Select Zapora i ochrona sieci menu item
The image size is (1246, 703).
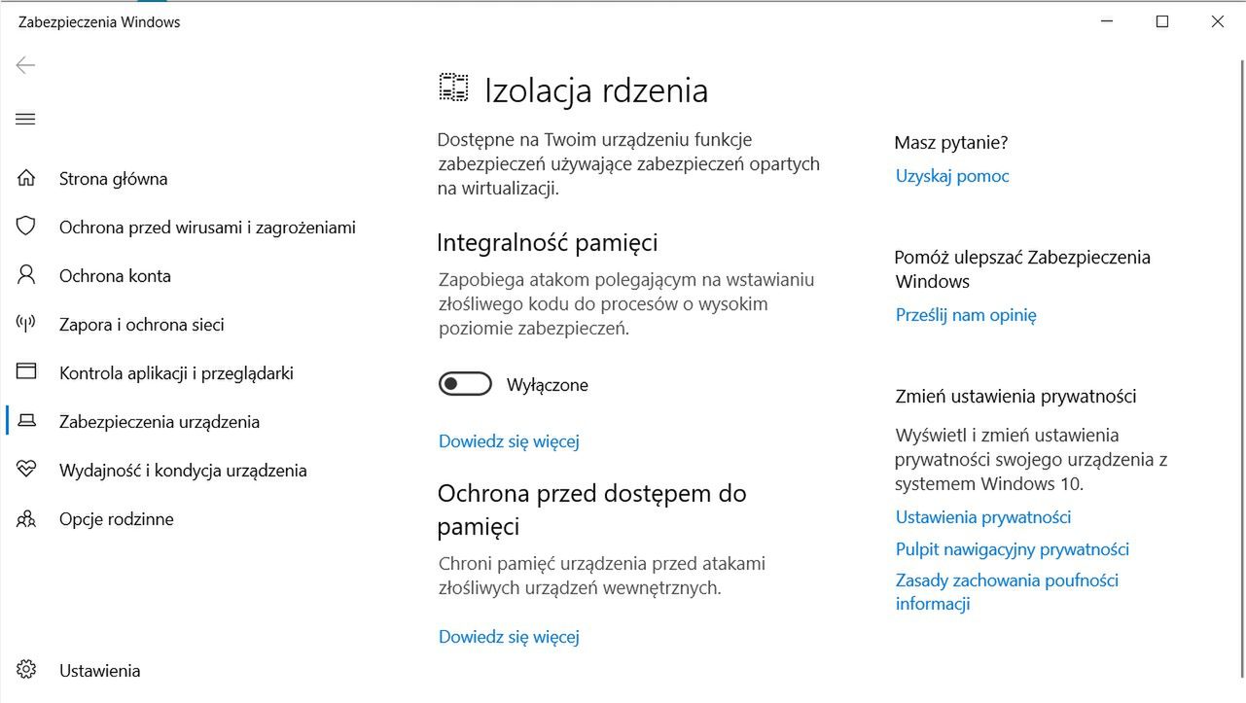142,325
